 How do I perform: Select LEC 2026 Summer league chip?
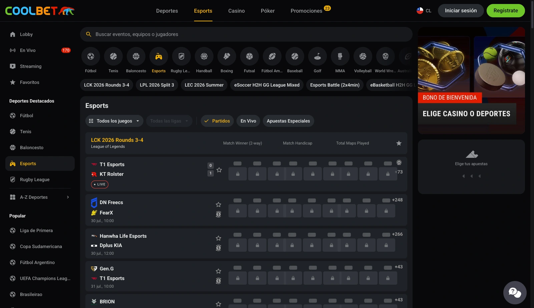[204, 85]
